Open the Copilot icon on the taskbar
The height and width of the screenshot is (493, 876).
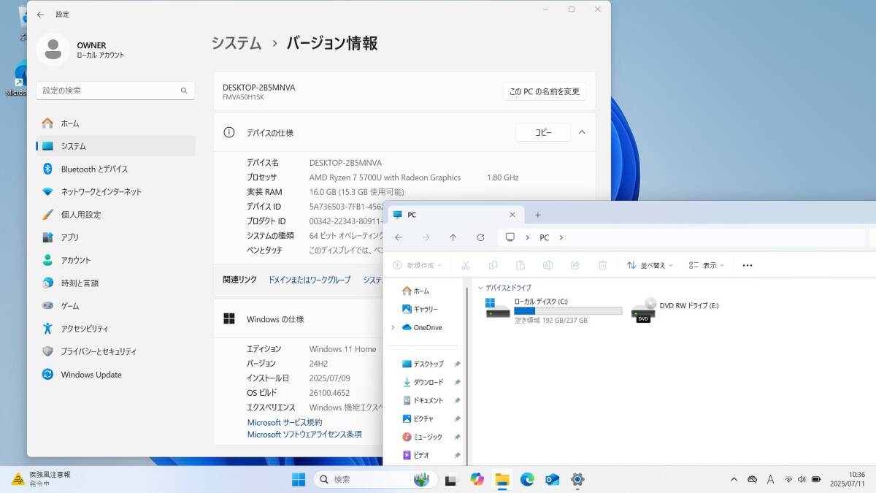(x=477, y=479)
